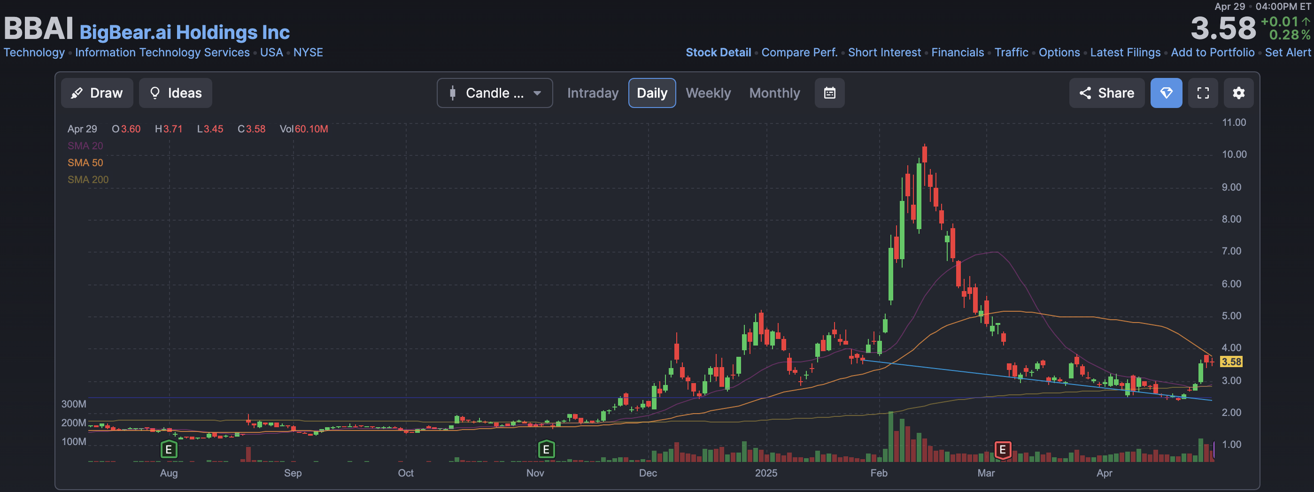Click the Vol 60.10M value in chart header
This screenshot has width=1314, height=492.
304,129
